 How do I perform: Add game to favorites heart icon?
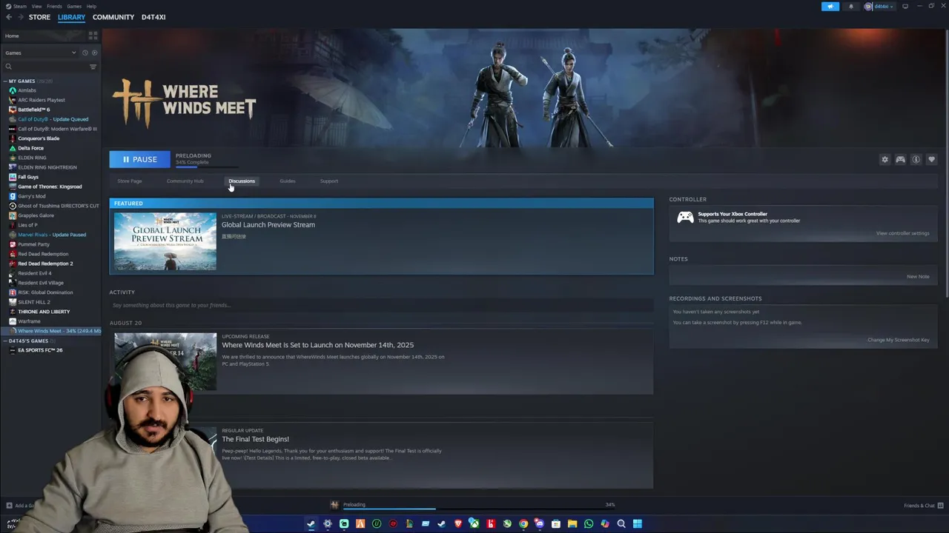931,159
